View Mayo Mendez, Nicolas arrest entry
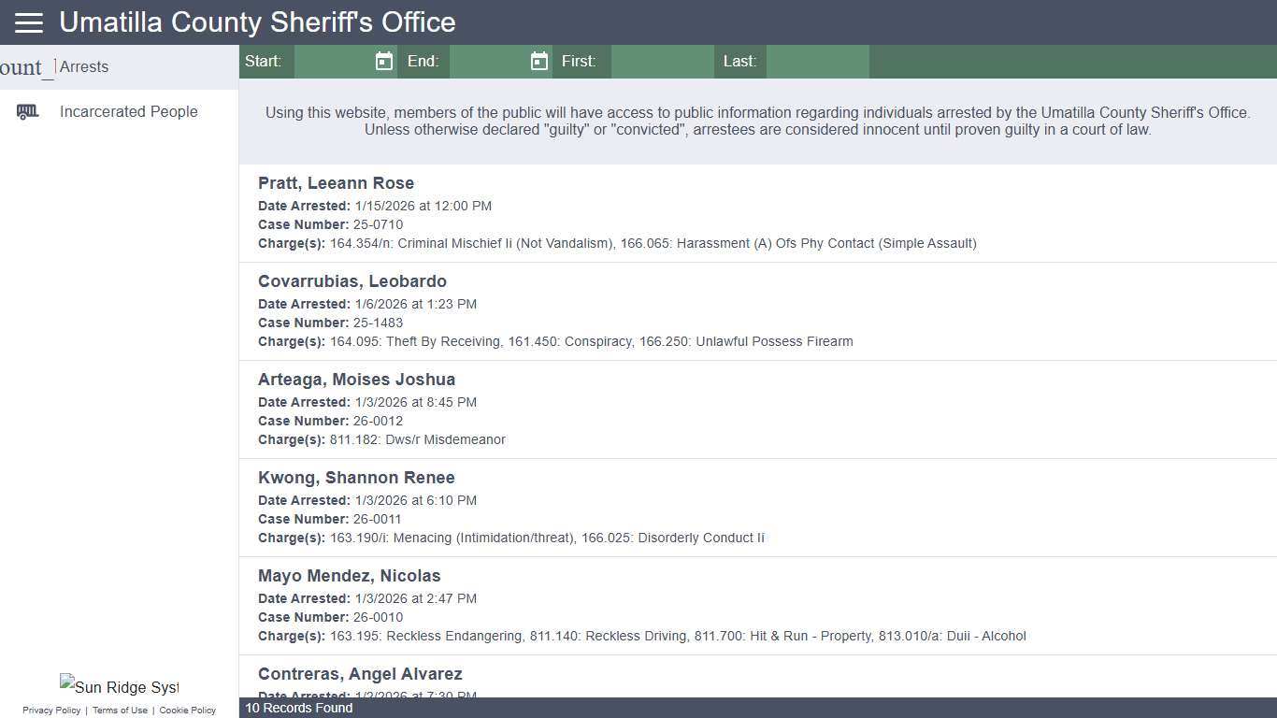The width and height of the screenshot is (1277, 718). 349,575
